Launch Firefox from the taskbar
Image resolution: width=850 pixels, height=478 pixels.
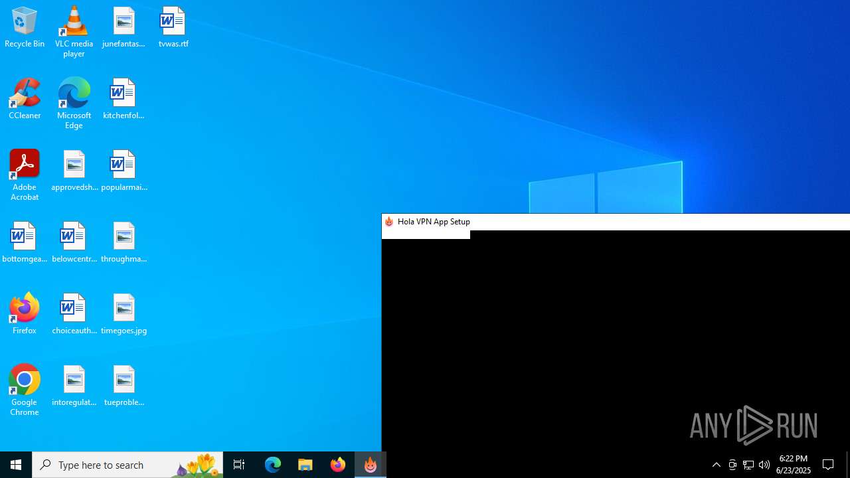point(338,465)
